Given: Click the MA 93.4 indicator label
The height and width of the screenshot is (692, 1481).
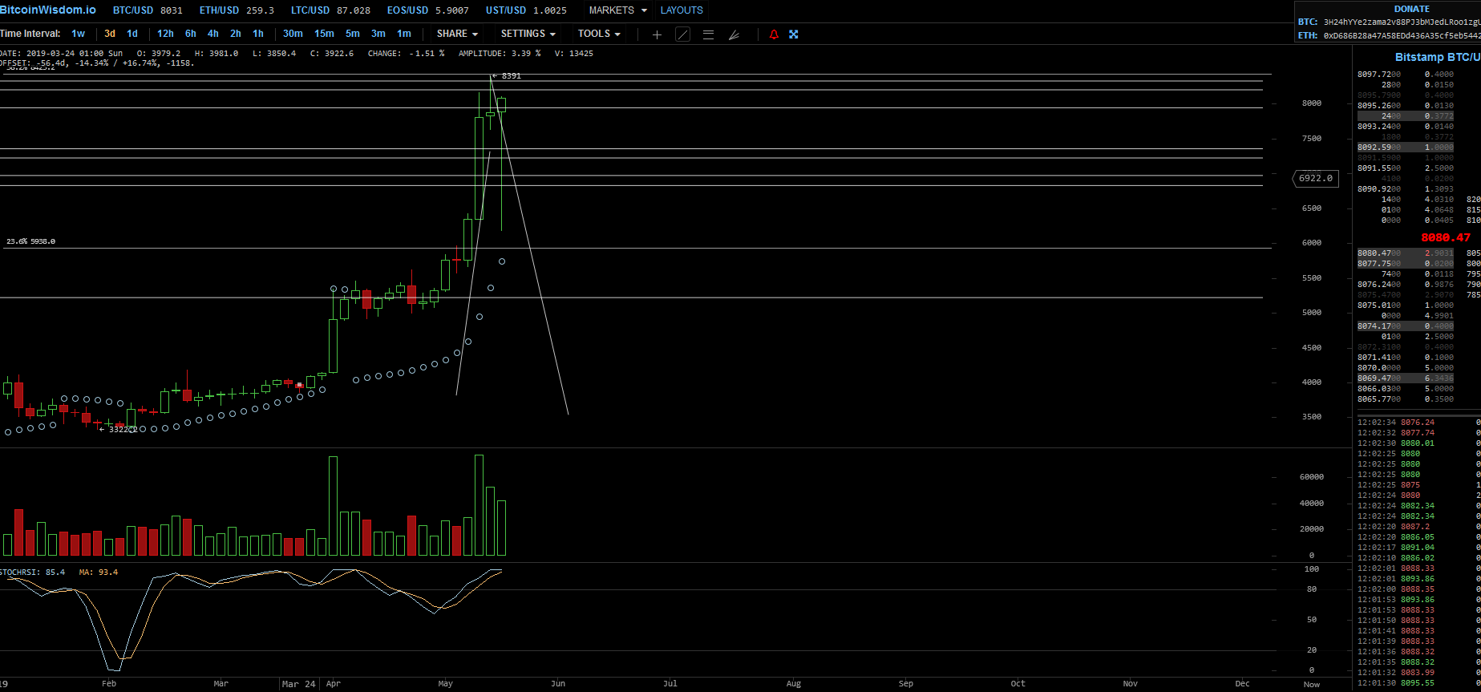Looking at the screenshot, I should [99, 573].
